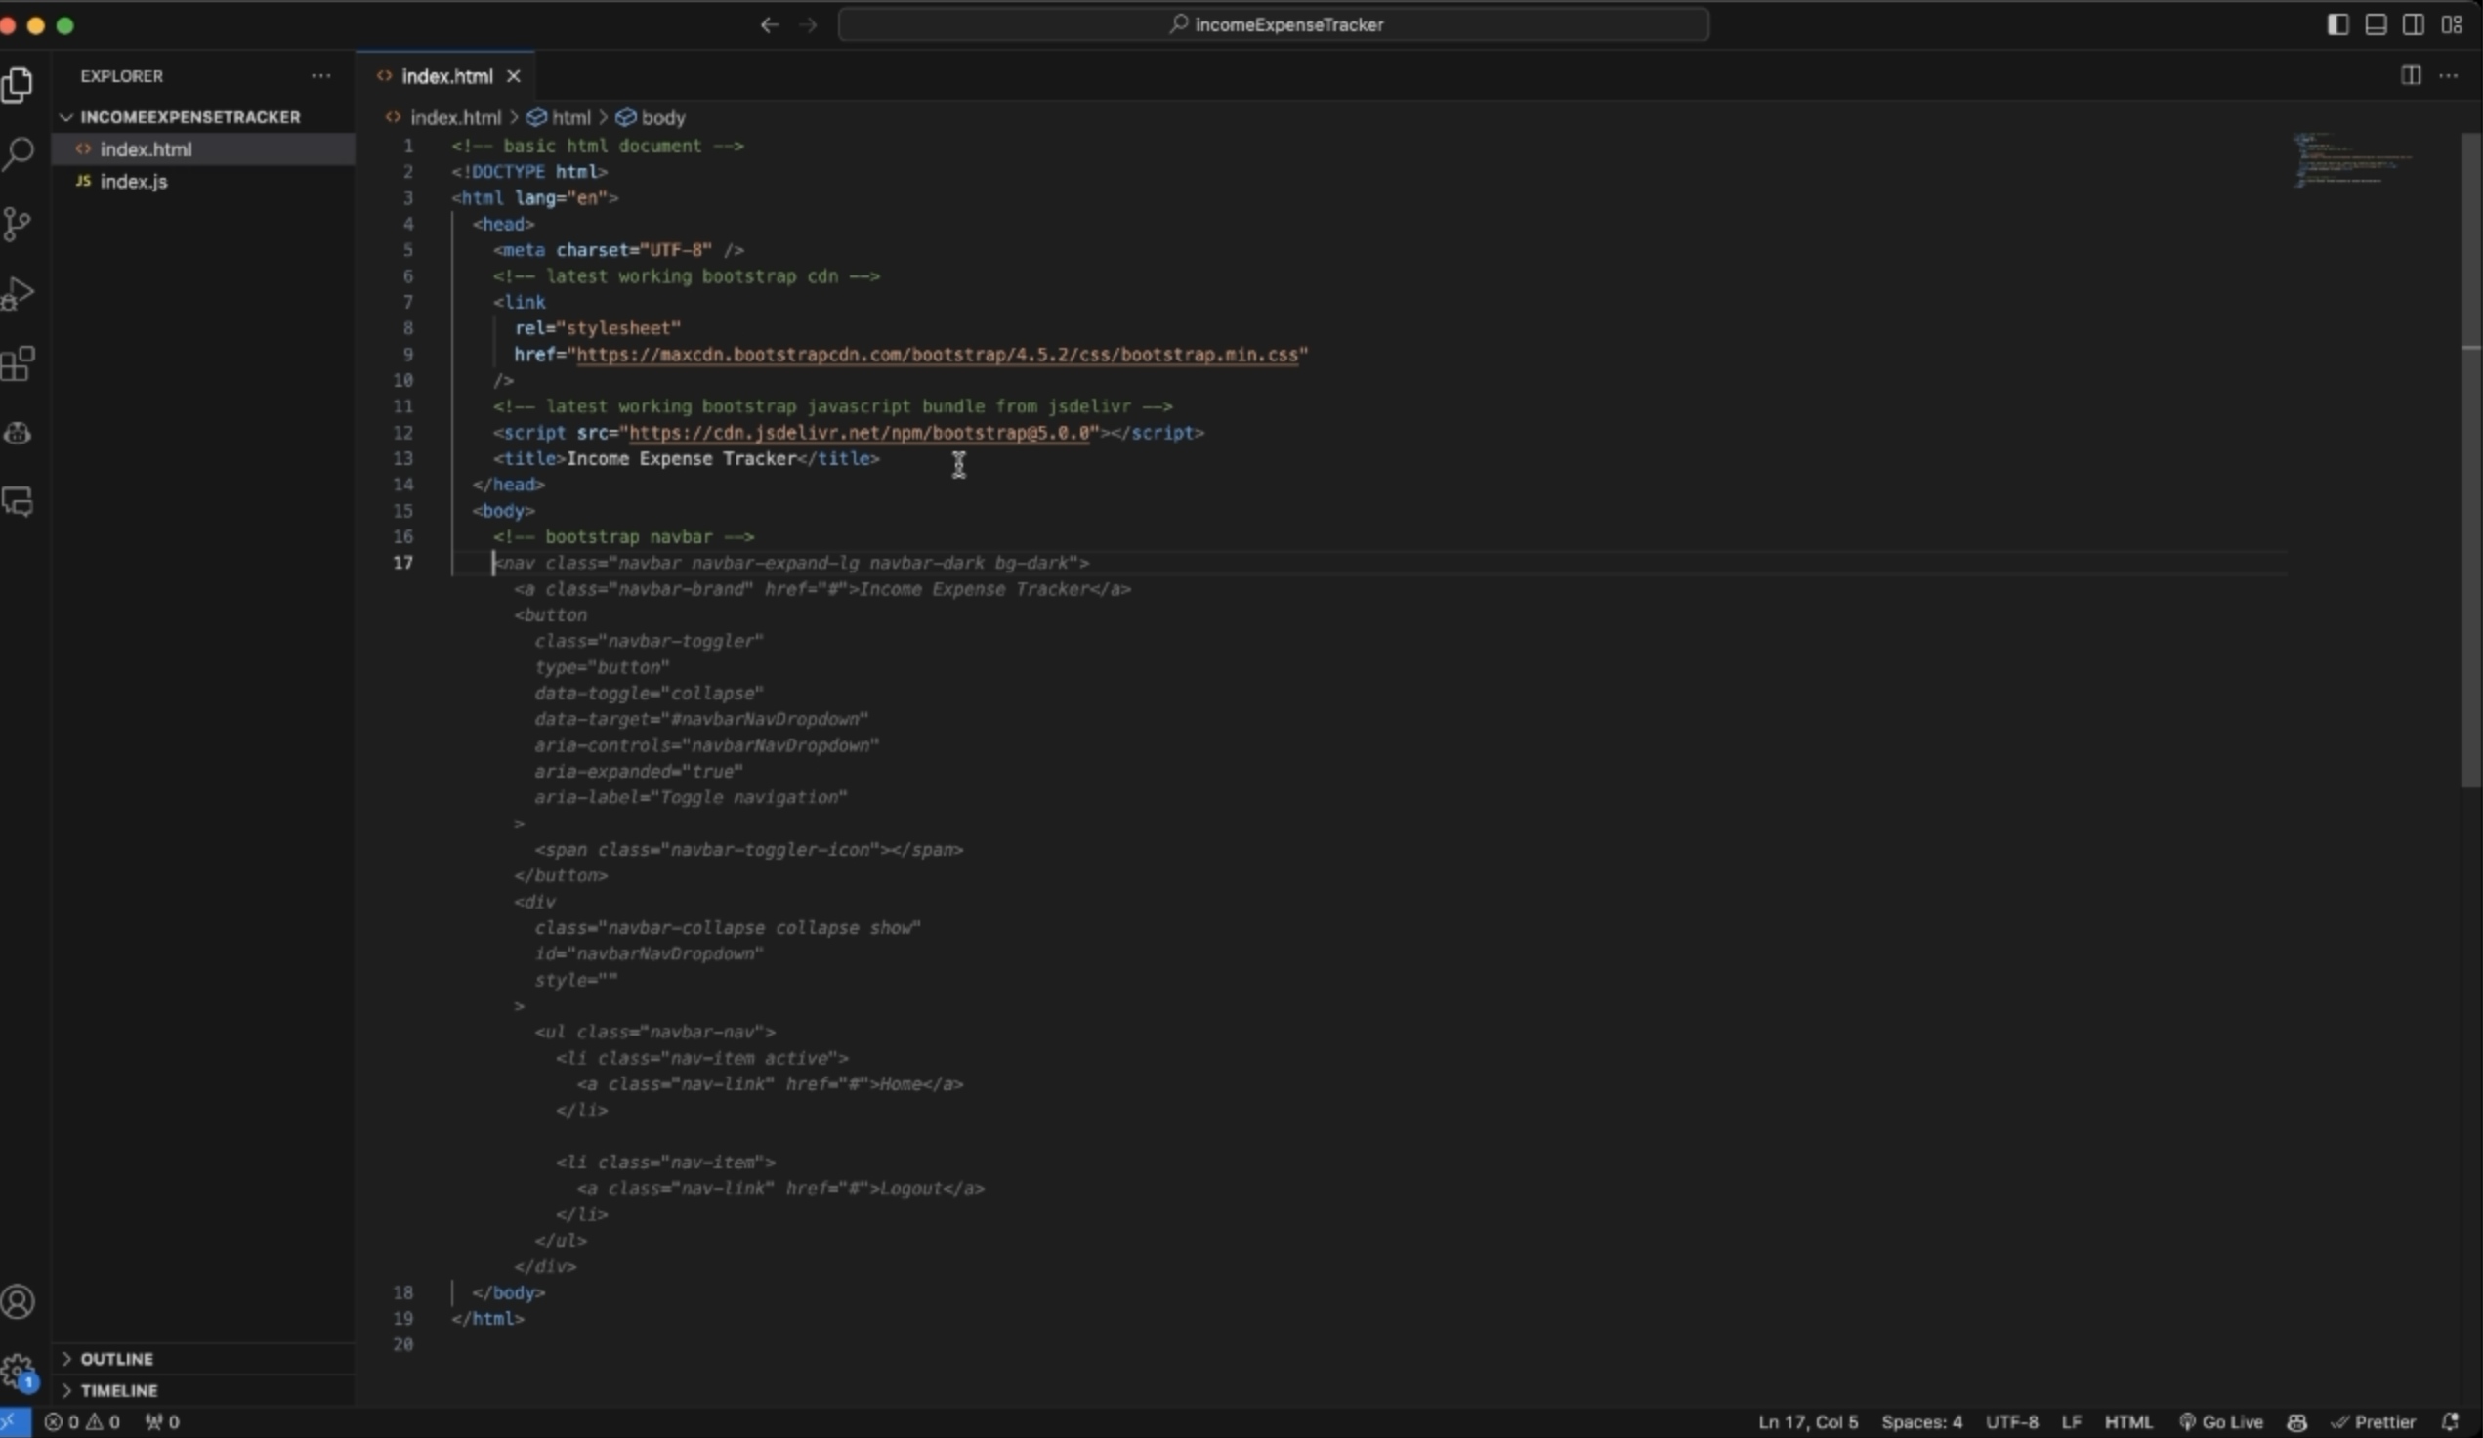2483x1438 pixels.
Task: Open Source Control view
Action: (18, 224)
